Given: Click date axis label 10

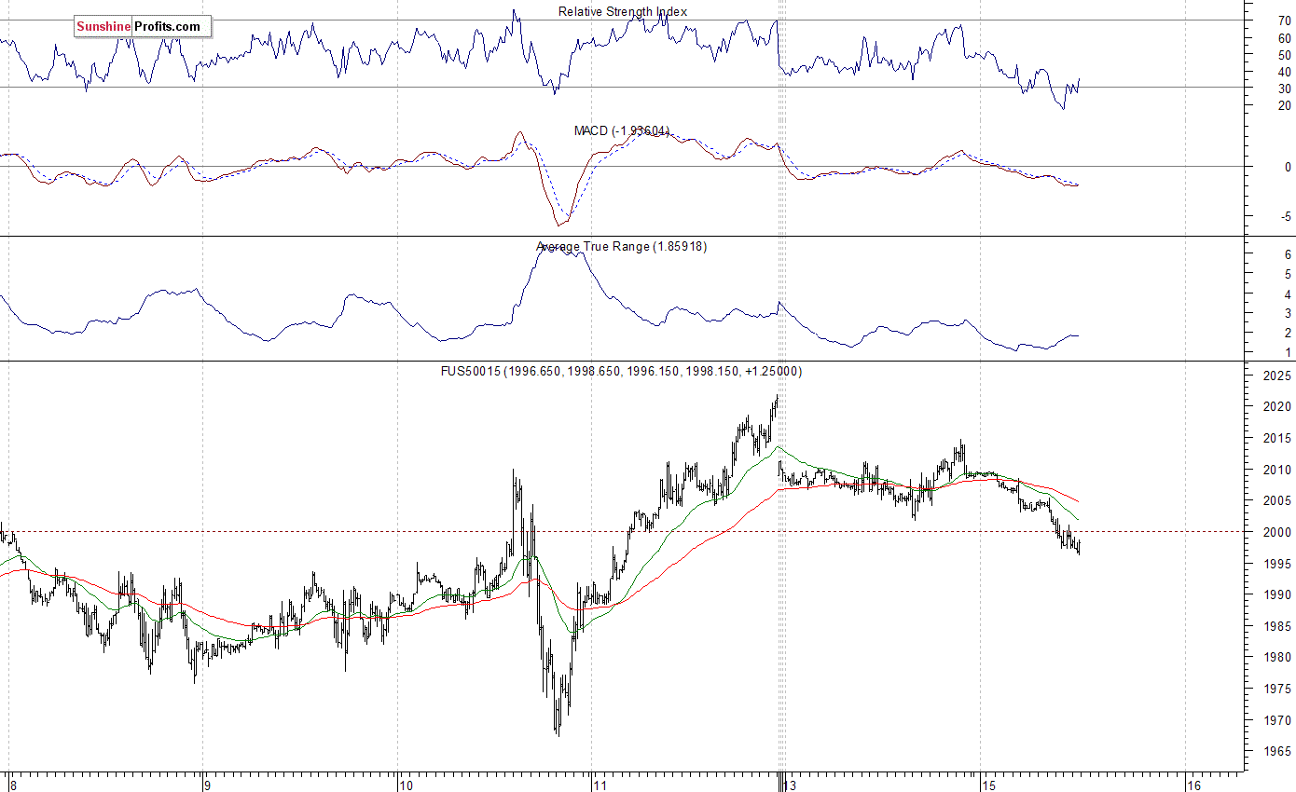Looking at the screenshot, I should click(x=407, y=785).
